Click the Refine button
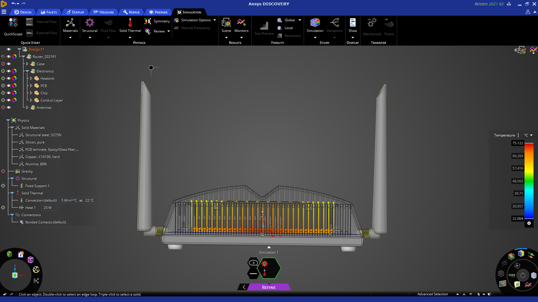The width and height of the screenshot is (538, 302). pos(269,287)
